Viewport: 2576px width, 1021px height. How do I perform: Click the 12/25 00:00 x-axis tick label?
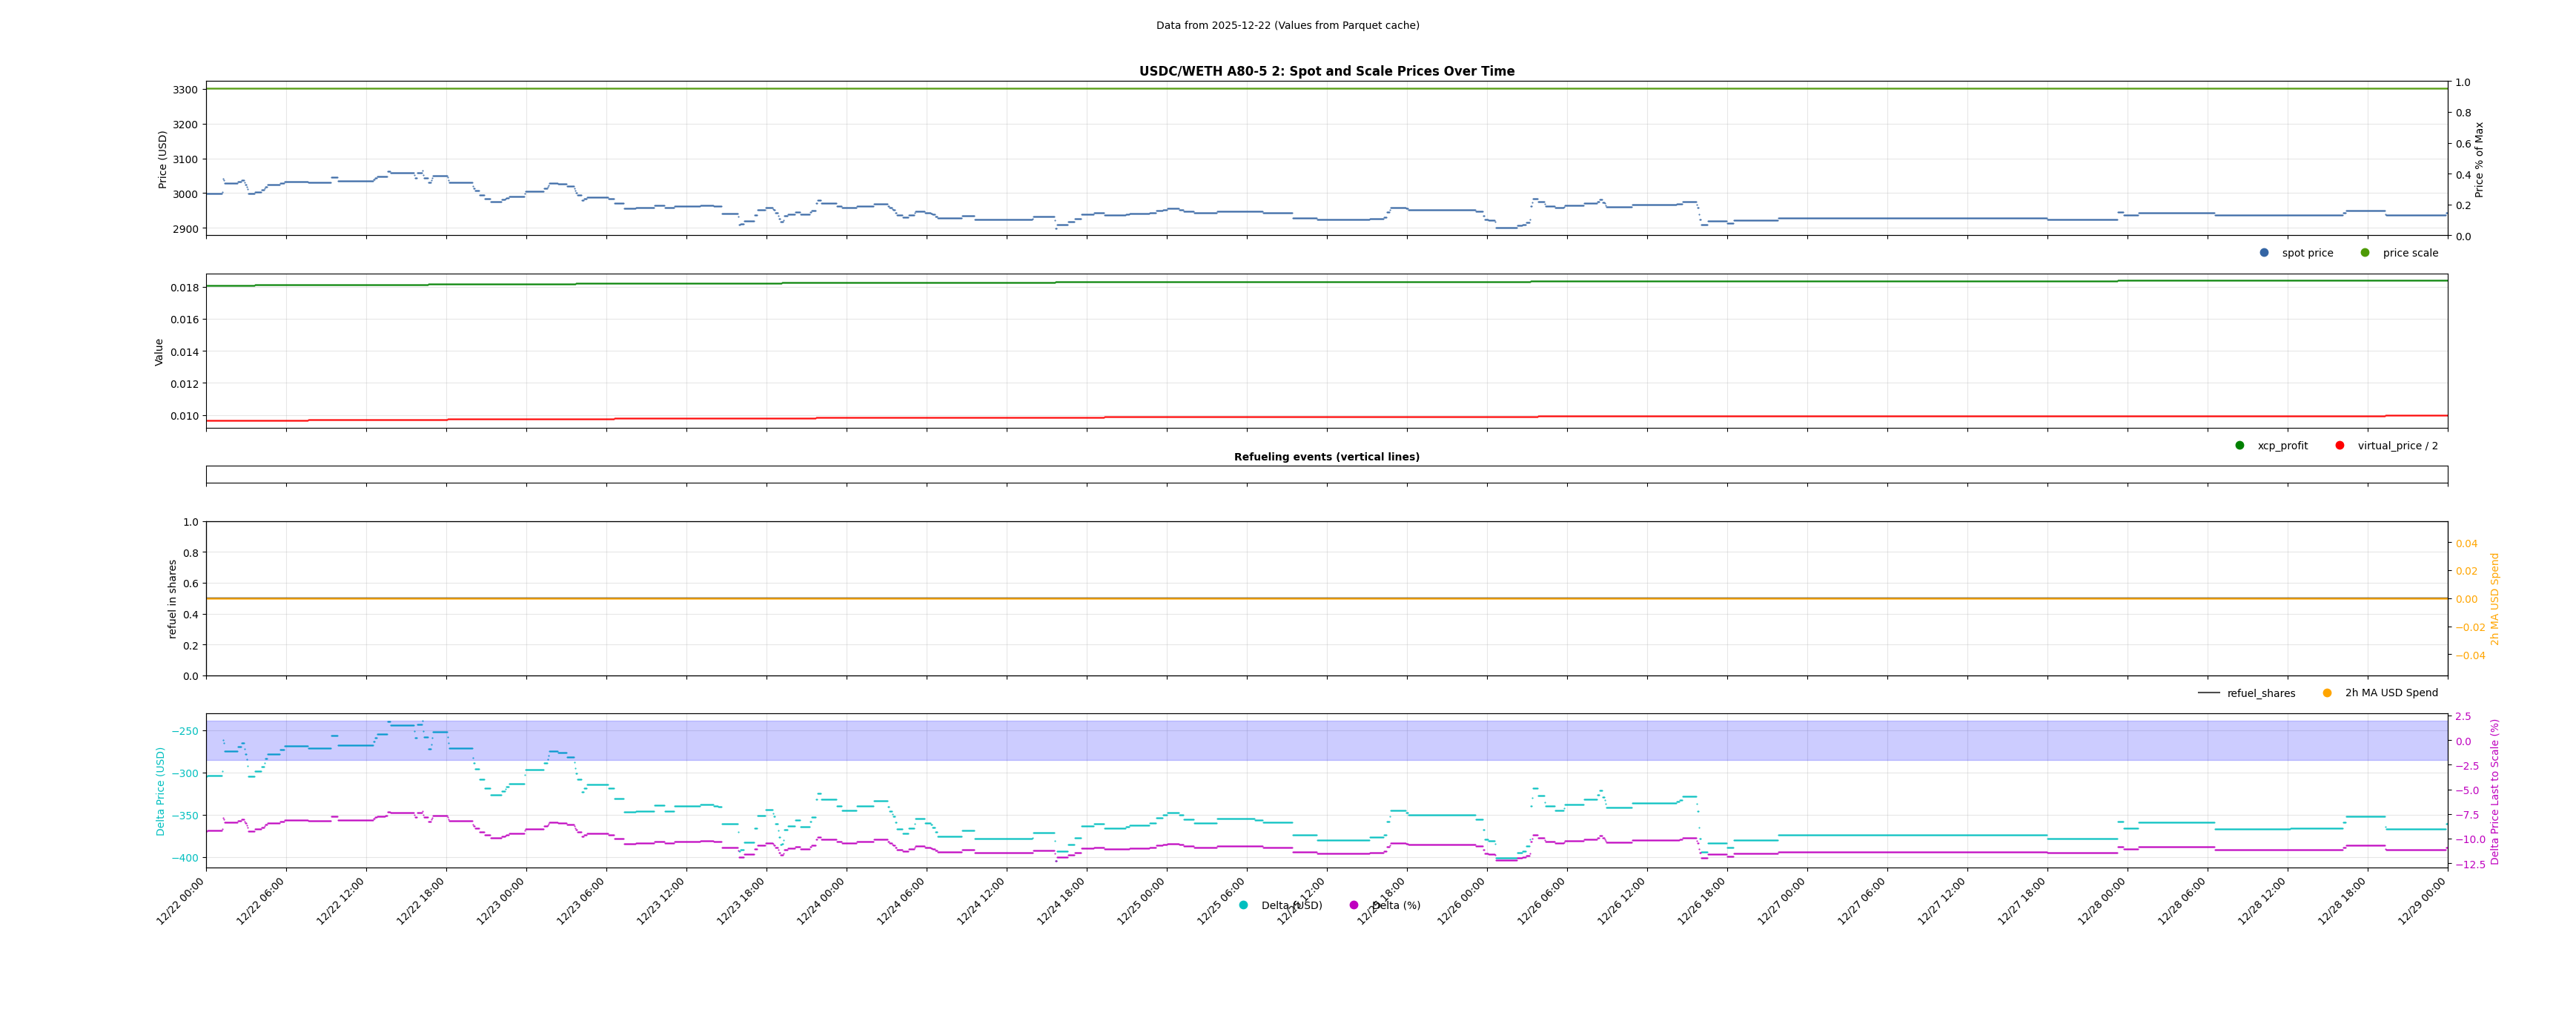click(1141, 901)
